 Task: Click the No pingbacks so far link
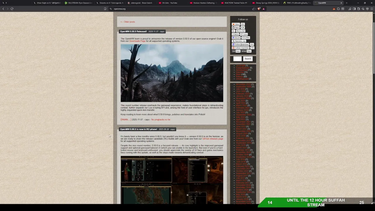pyautogui.click(x=161, y=120)
